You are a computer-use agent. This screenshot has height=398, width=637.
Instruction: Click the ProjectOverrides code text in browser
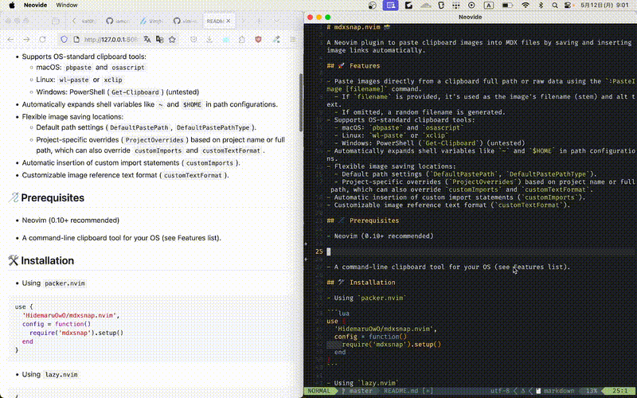point(154,140)
